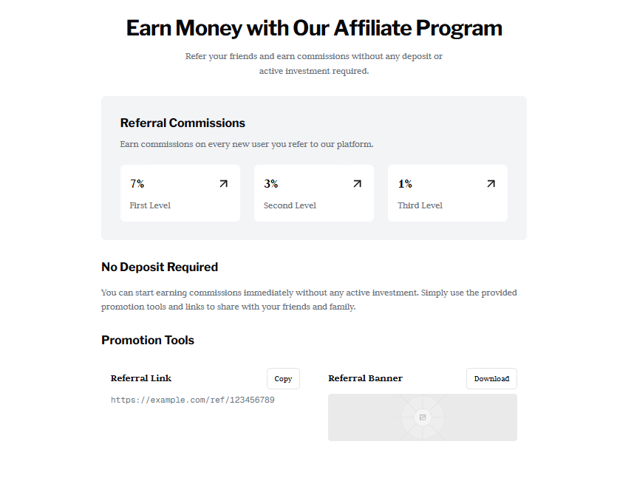Click the "No Deposit Required" heading

pyautogui.click(x=160, y=267)
